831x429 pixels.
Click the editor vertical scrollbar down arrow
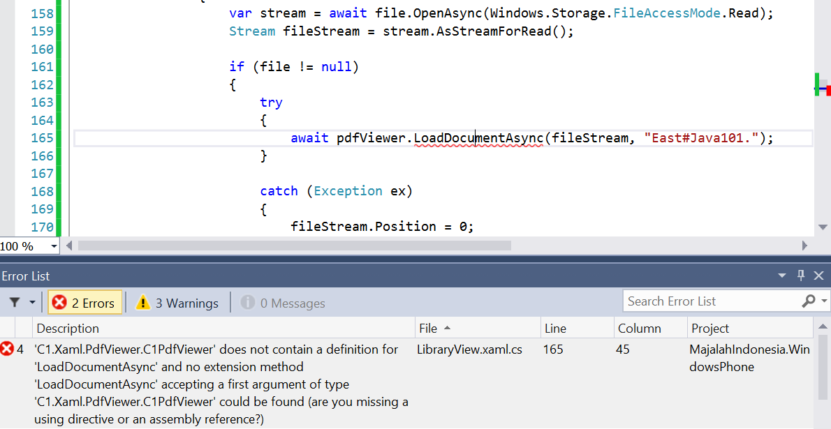pyautogui.click(x=823, y=227)
